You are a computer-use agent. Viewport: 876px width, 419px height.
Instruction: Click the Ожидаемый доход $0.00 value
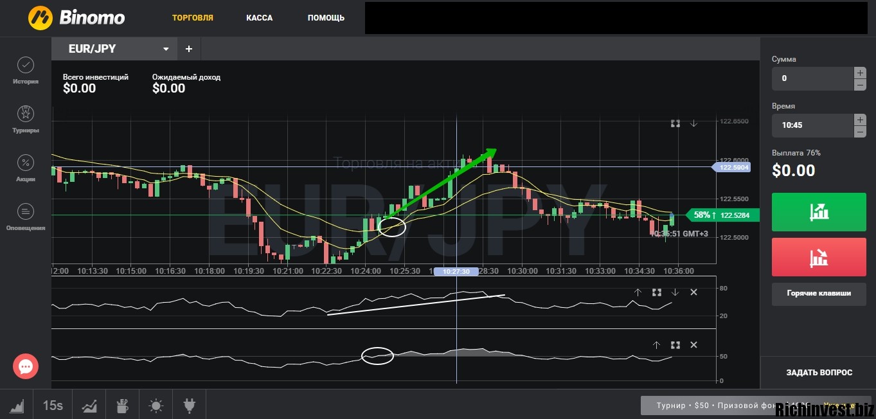[x=169, y=89]
